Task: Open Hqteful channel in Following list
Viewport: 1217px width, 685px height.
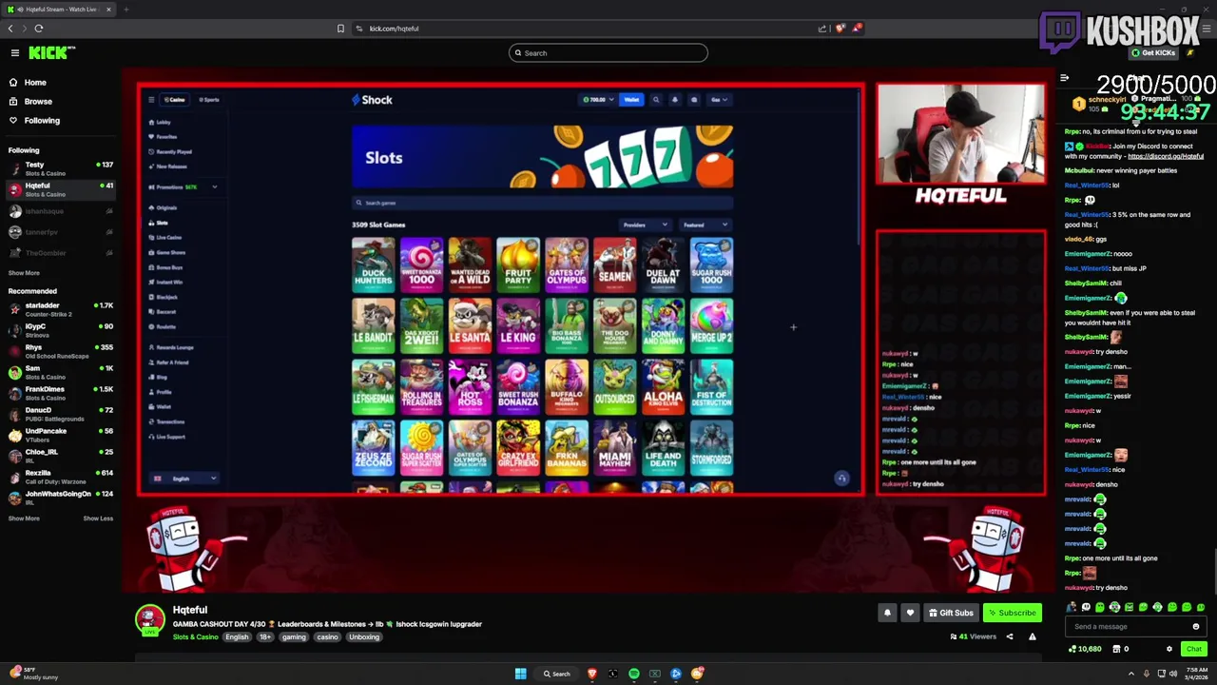Action: tap(59, 189)
